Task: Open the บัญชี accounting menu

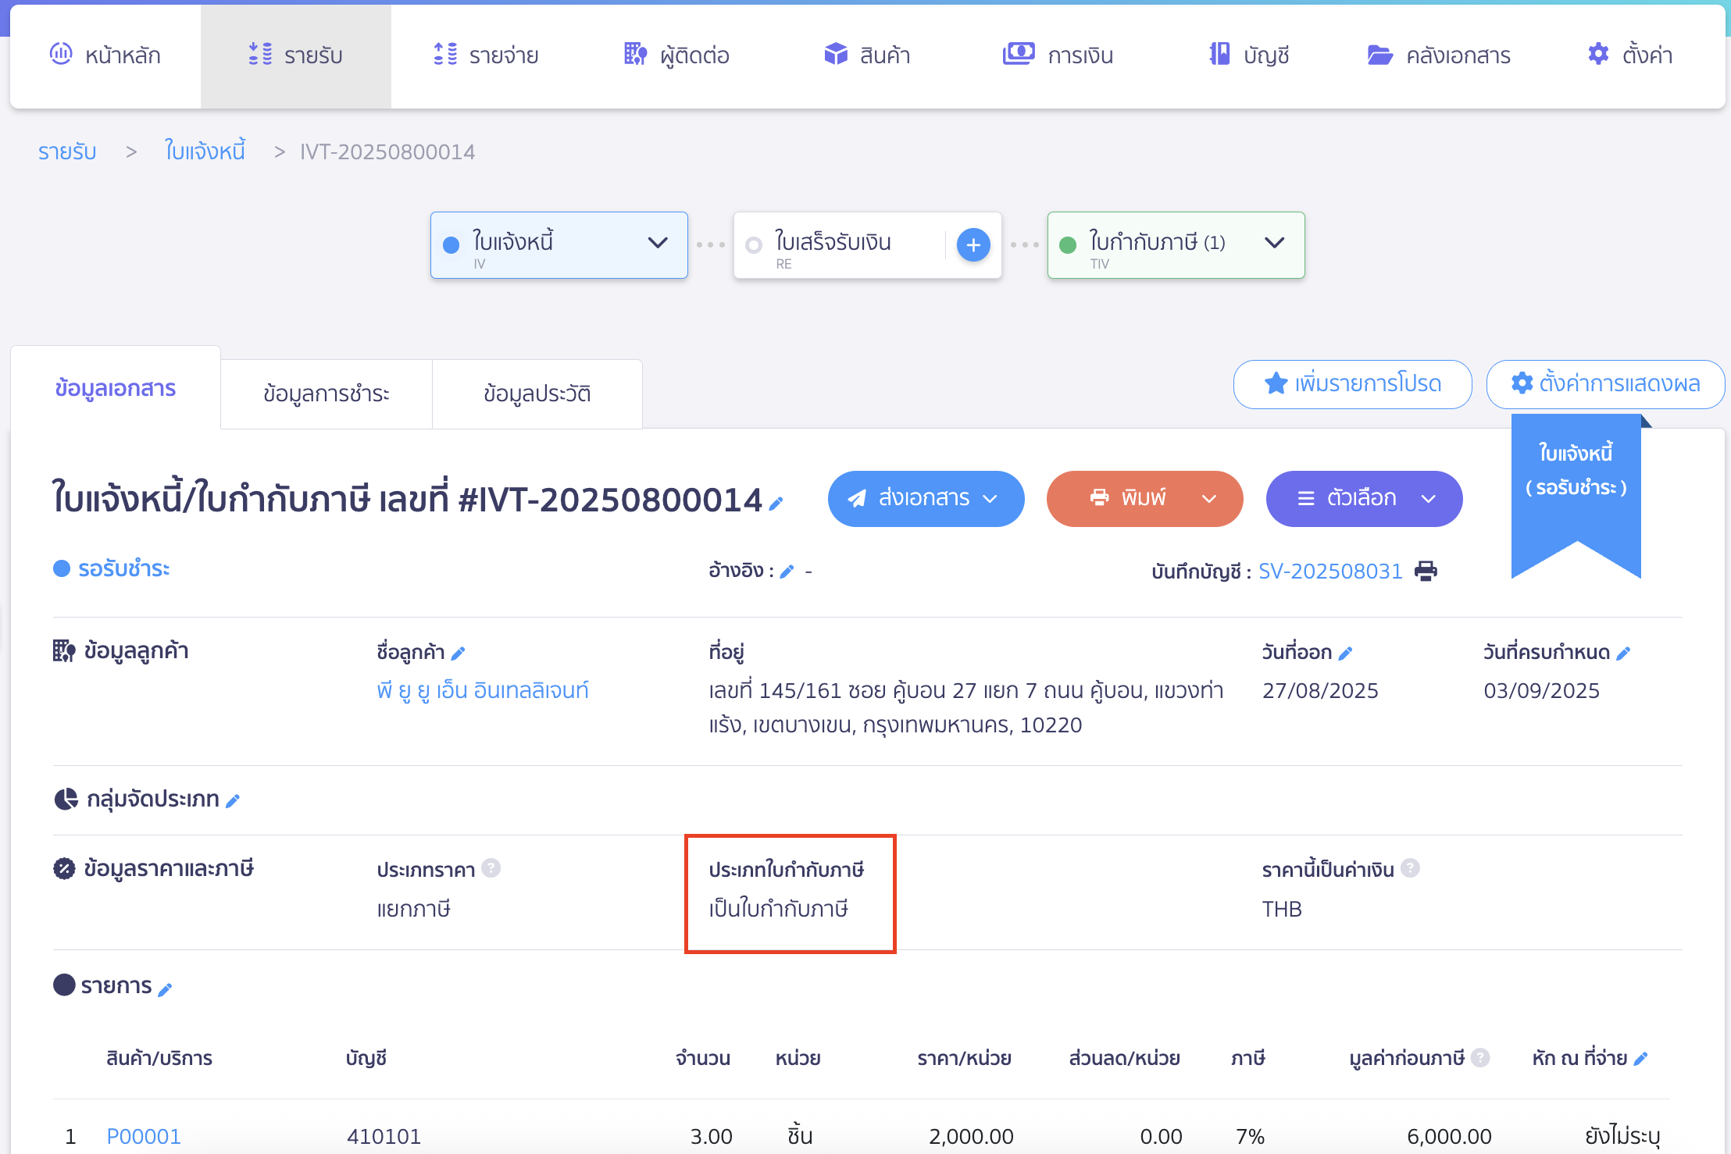Action: pyautogui.click(x=1248, y=55)
